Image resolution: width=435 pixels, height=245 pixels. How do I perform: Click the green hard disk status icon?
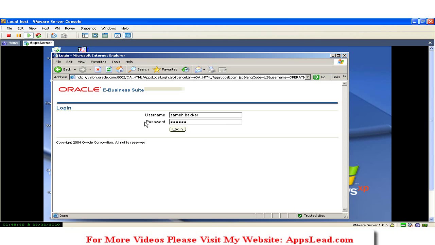[x=403, y=225]
